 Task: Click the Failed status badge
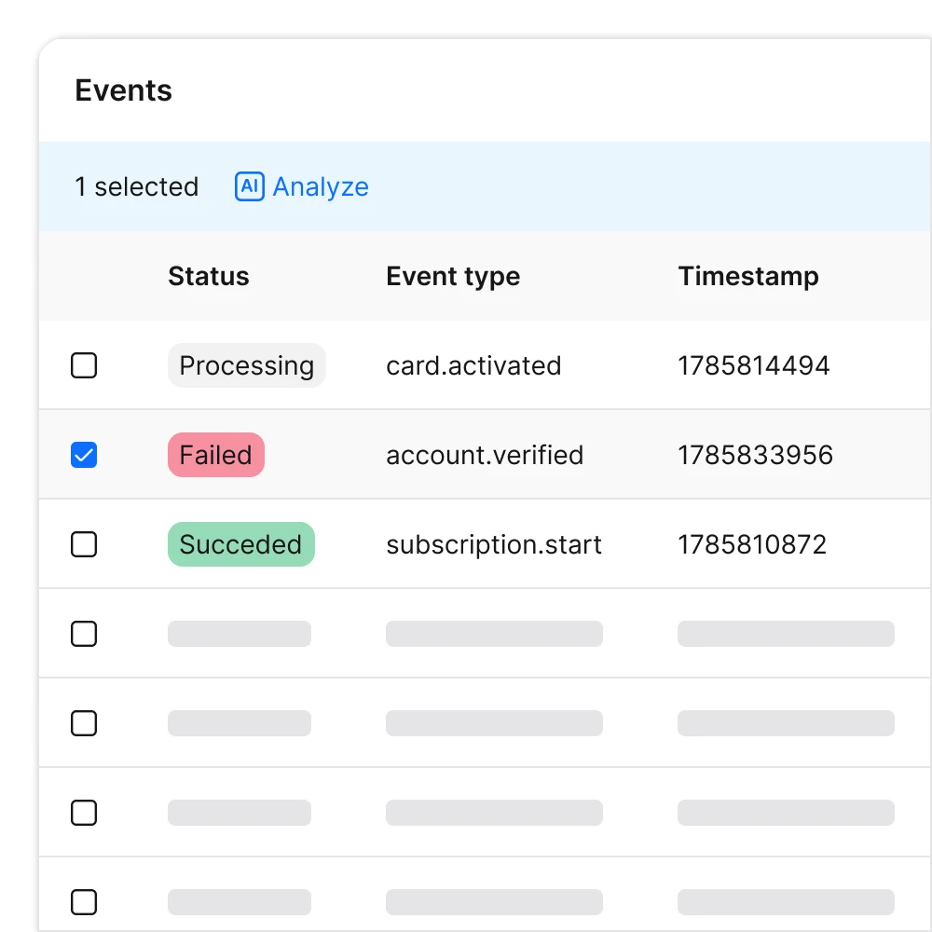pos(216,455)
